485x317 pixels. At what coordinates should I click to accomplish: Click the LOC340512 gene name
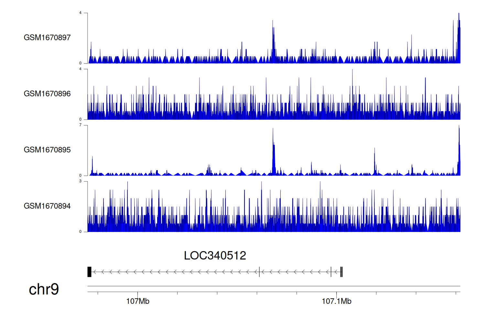click(x=215, y=256)
